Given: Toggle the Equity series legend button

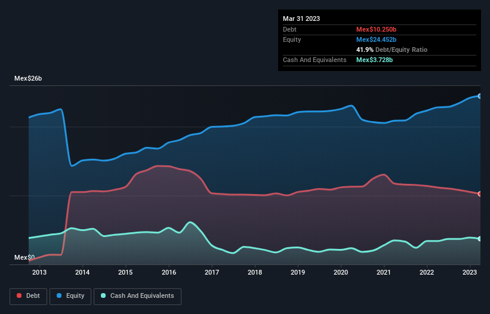Looking at the screenshot, I should [70, 296].
